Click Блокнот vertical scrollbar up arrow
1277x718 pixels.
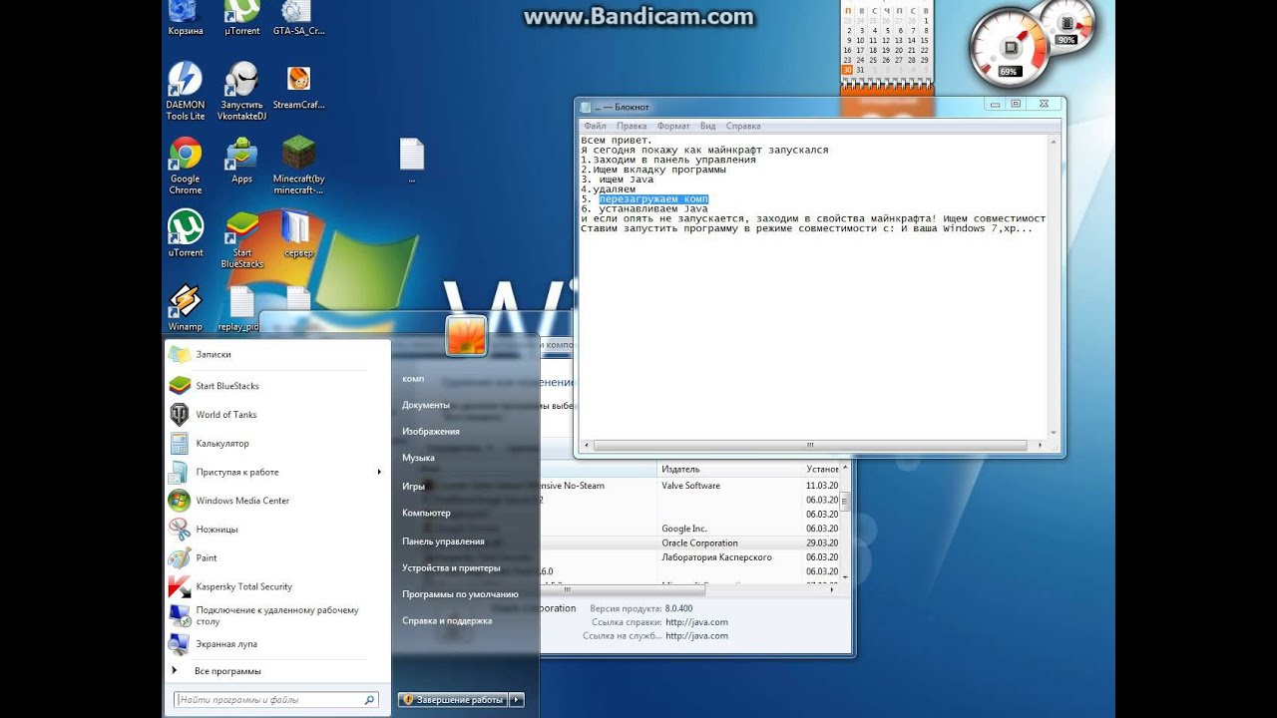click(x=1053, y=143)
